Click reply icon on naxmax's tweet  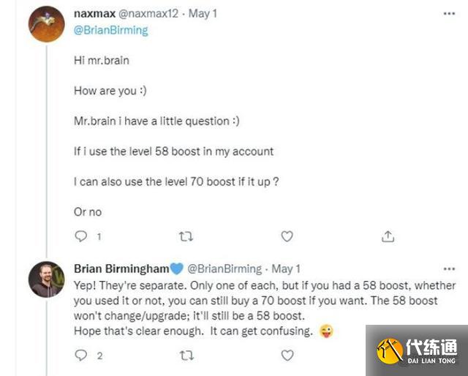82,236
